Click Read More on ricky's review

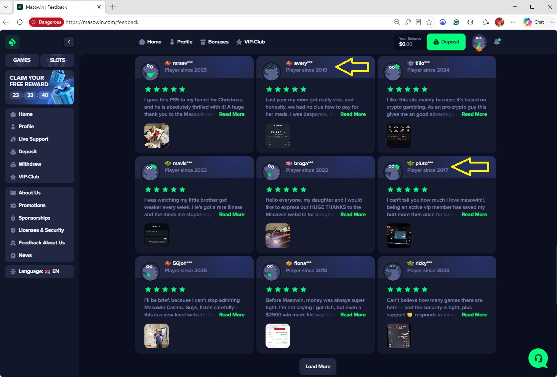(474, 315)
